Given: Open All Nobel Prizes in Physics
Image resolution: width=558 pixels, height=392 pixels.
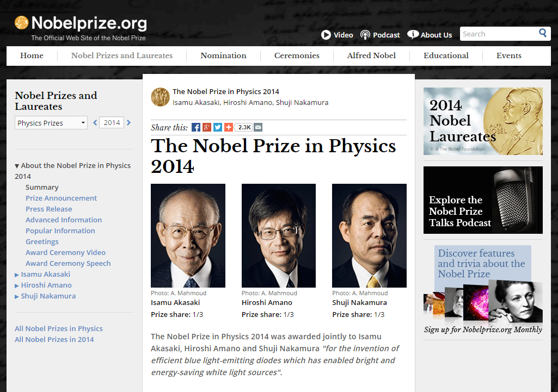Looking at the screenshot, I should 59,329.
